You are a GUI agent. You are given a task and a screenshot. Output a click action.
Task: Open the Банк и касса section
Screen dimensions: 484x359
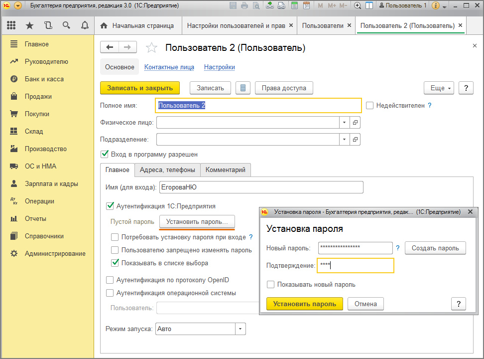click(44, 79)
